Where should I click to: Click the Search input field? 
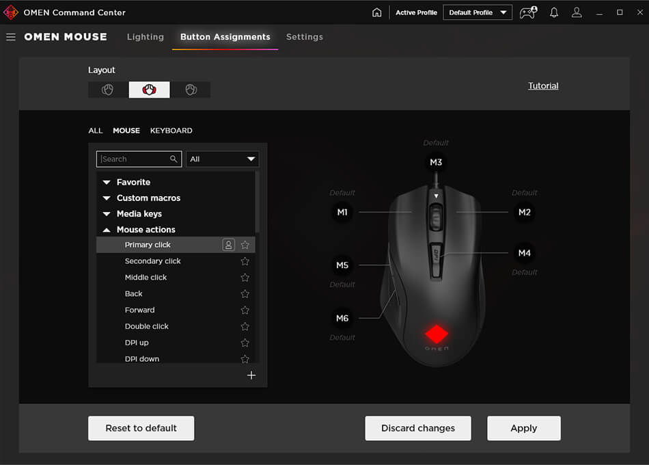[135, 159]
